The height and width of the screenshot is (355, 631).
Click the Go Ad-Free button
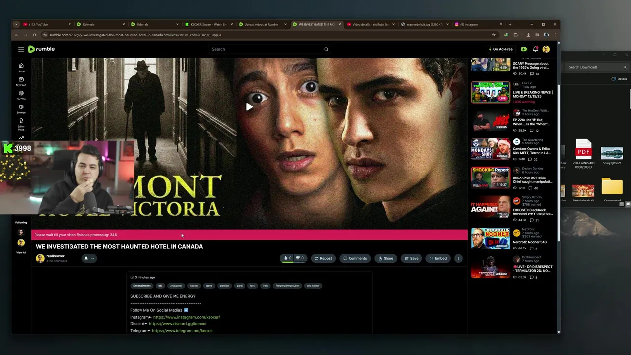click(x=500, y=49)
